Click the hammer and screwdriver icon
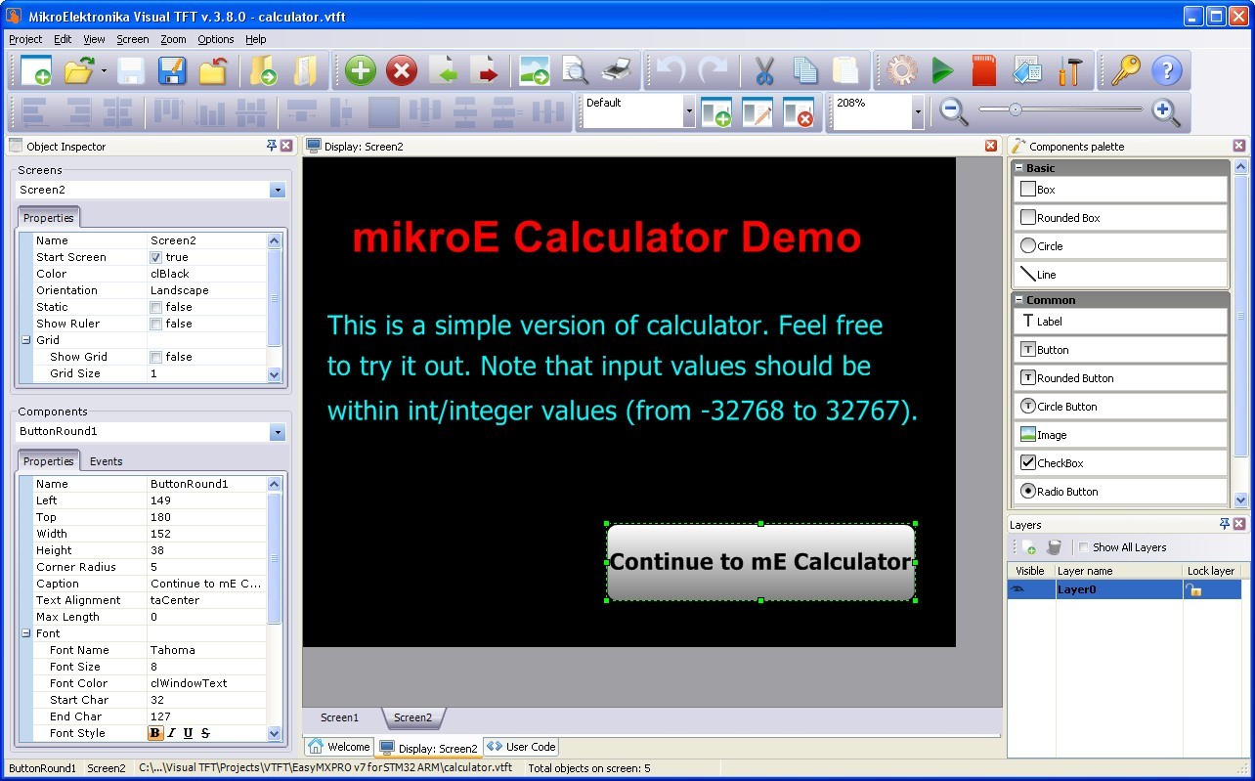 1070,70
